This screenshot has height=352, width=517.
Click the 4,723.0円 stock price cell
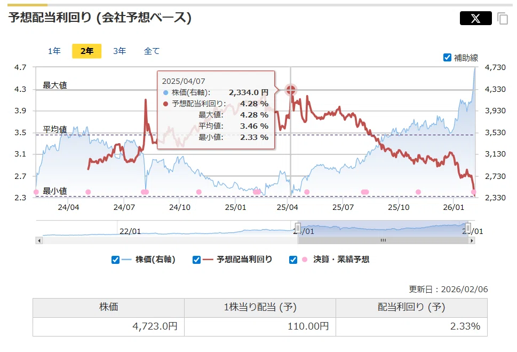108,326
